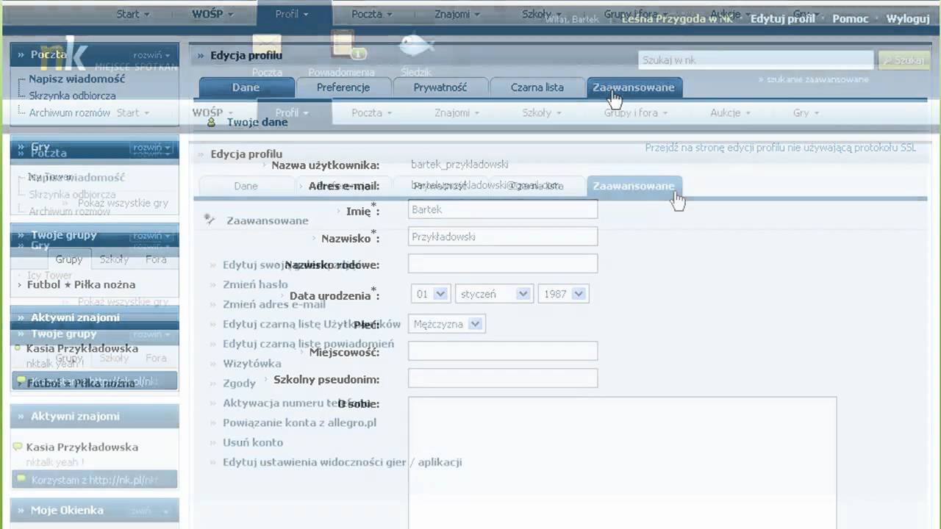The image size is (941, 529).
Task: Open the Płeć dropdown showing Mężczyzna
Action: [447, 324]
